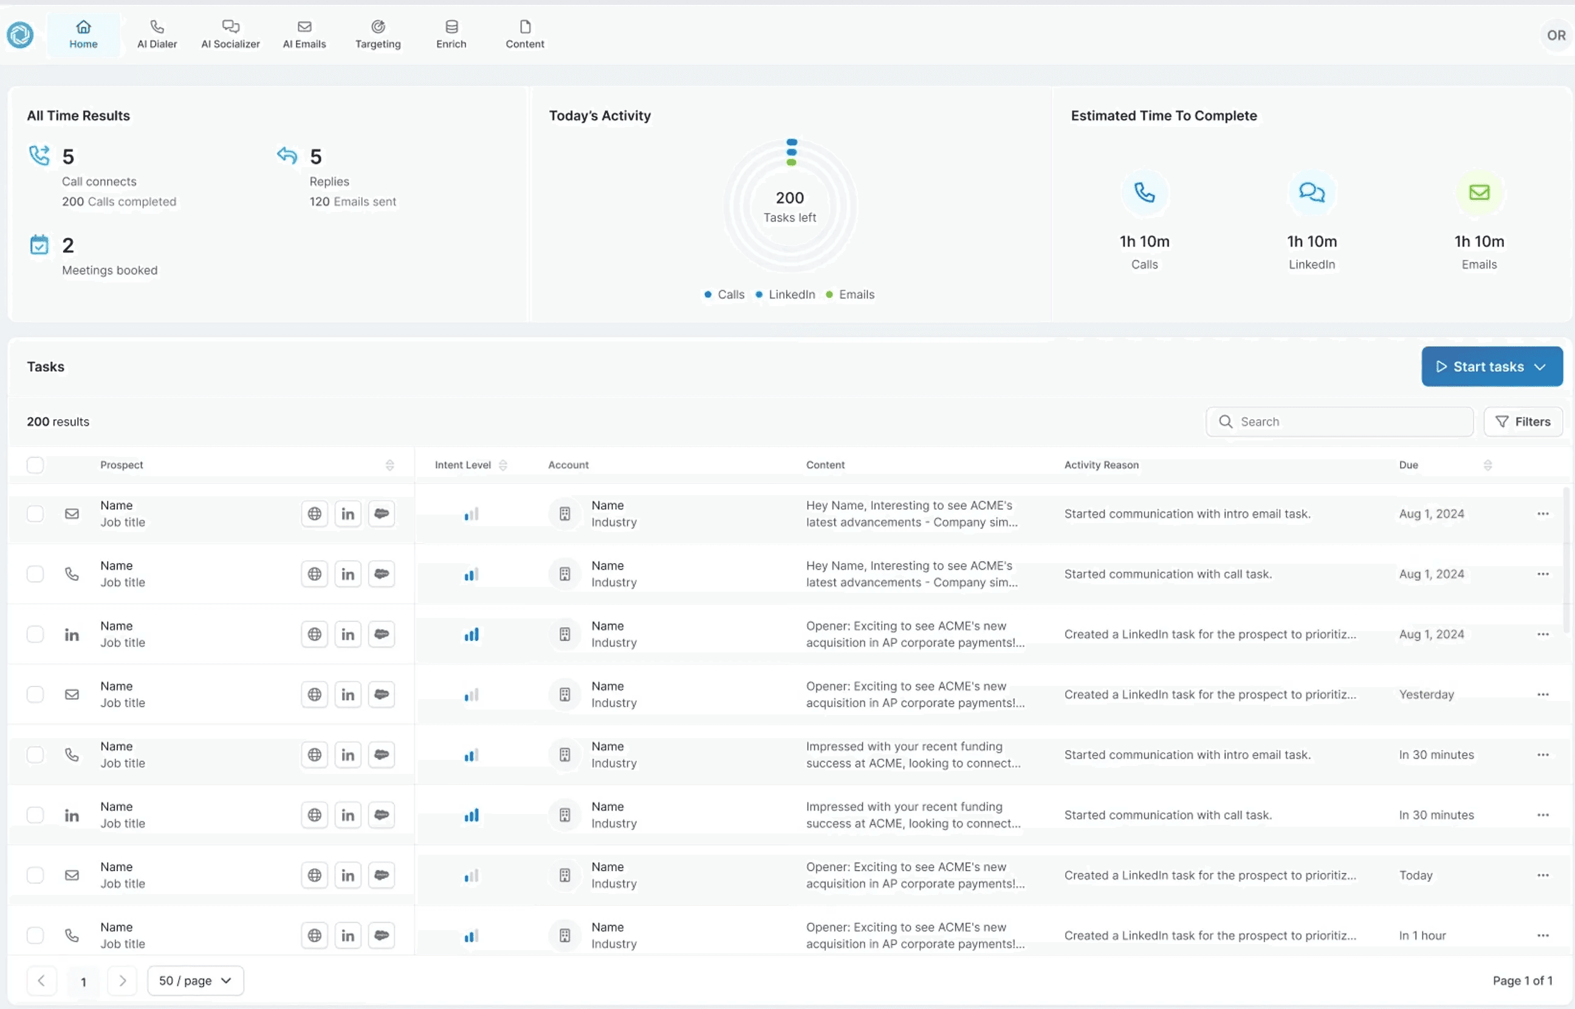1575x1009 pixels.
Task: Open three-dot menu for first task row
Action: pos(1543,514)
